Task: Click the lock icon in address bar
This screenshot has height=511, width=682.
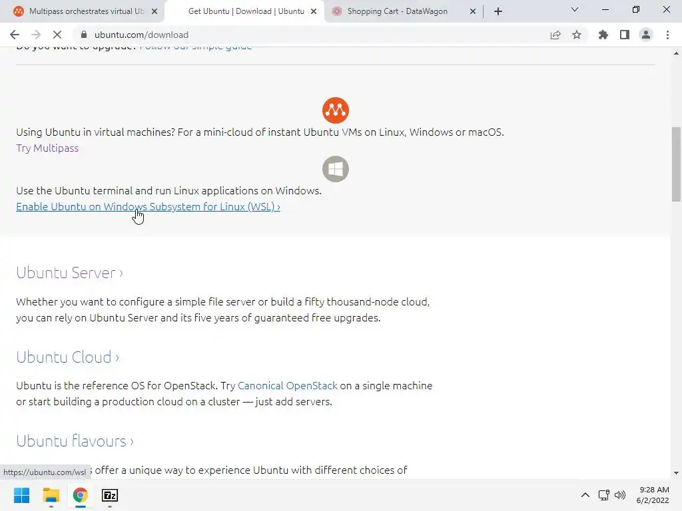Action: tap(84, 35)
